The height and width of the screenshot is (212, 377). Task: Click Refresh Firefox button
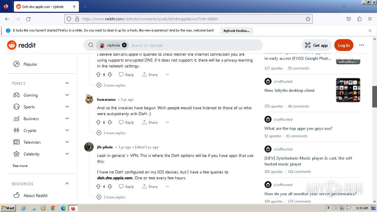coord(237,31)
